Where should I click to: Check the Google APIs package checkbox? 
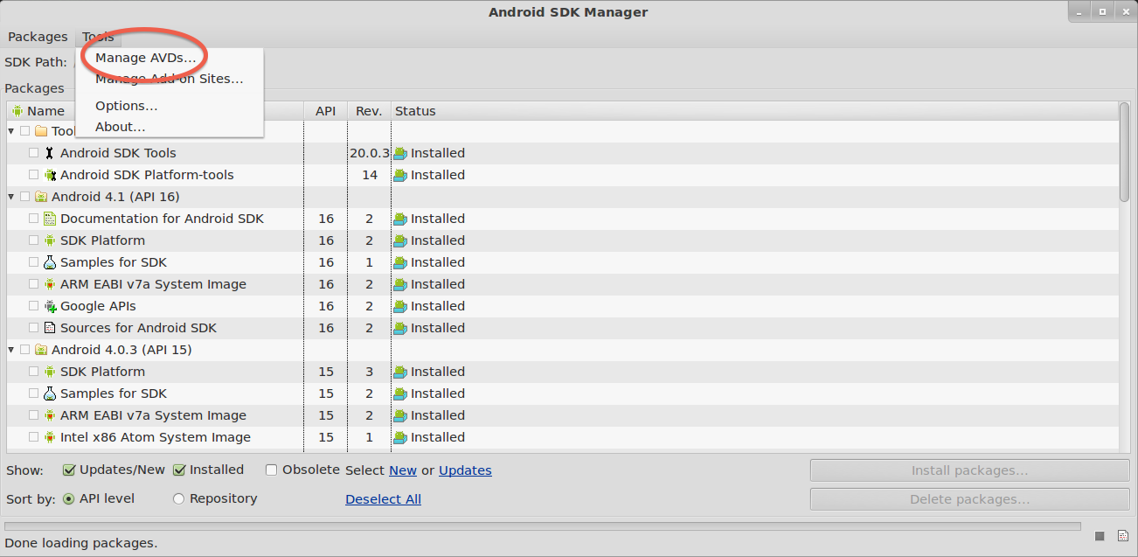[x=33, y=306]
